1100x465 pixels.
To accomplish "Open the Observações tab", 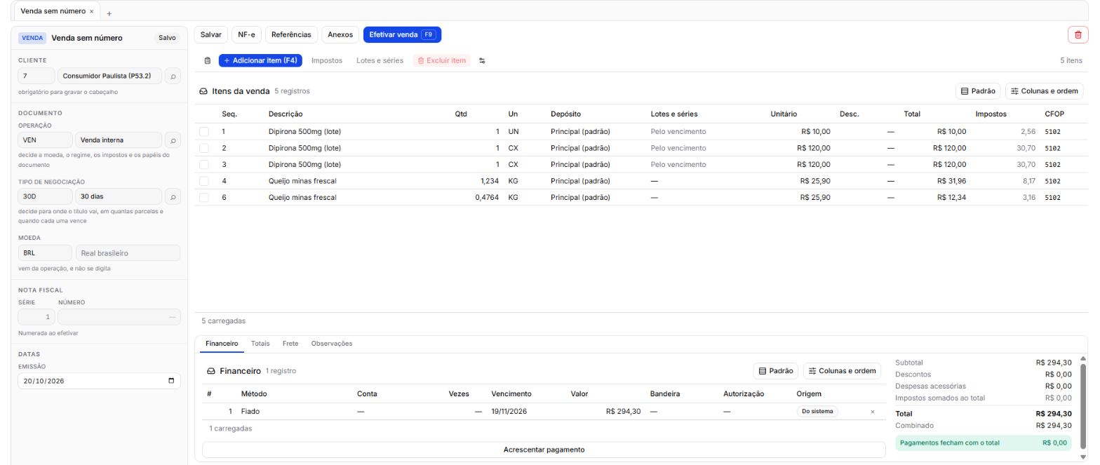I will pos(332,344).
